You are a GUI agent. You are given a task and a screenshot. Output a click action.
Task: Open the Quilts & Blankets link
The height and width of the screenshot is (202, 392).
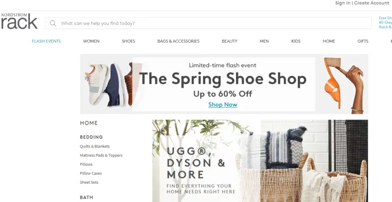click(95, 146)
